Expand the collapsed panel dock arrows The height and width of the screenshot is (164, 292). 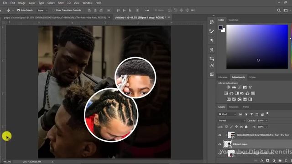click(214, 15)
